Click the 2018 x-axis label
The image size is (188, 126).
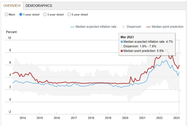[91, 118]
